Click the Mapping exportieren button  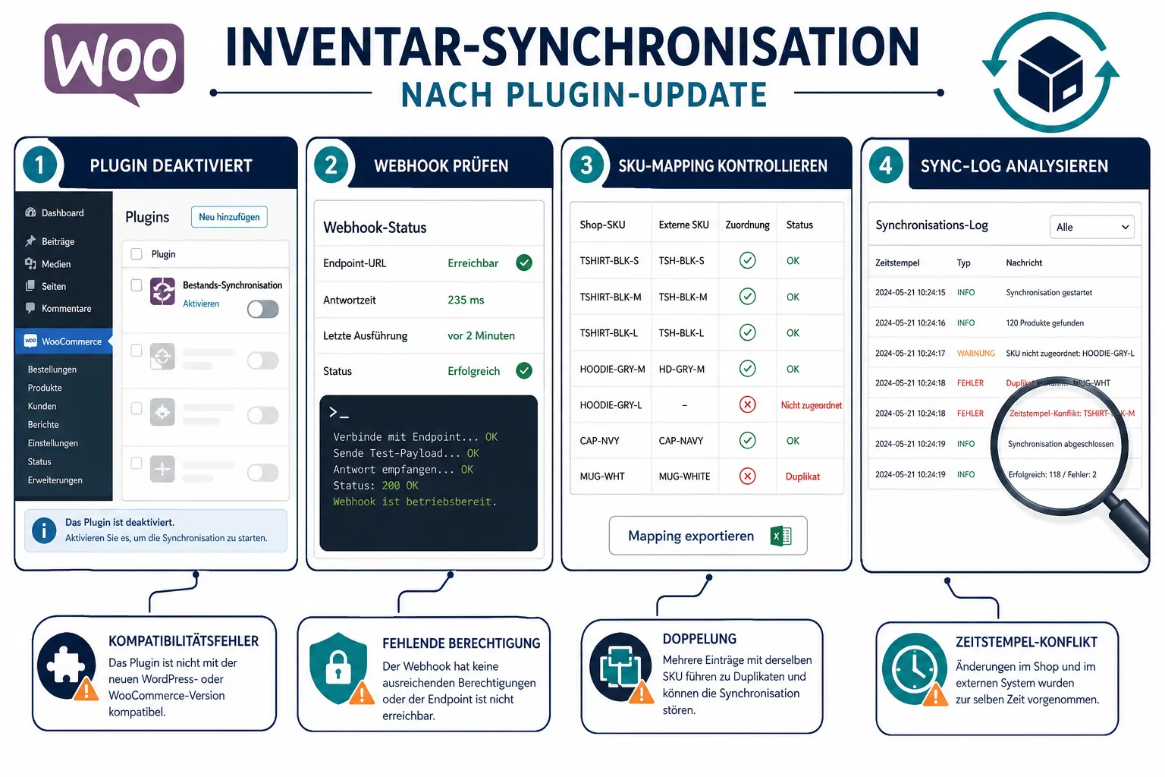coord(708,536)
